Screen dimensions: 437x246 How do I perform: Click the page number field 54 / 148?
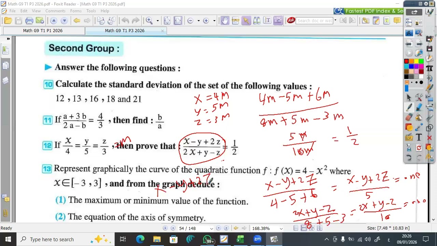pyautogui.click(x=193, y=228)
